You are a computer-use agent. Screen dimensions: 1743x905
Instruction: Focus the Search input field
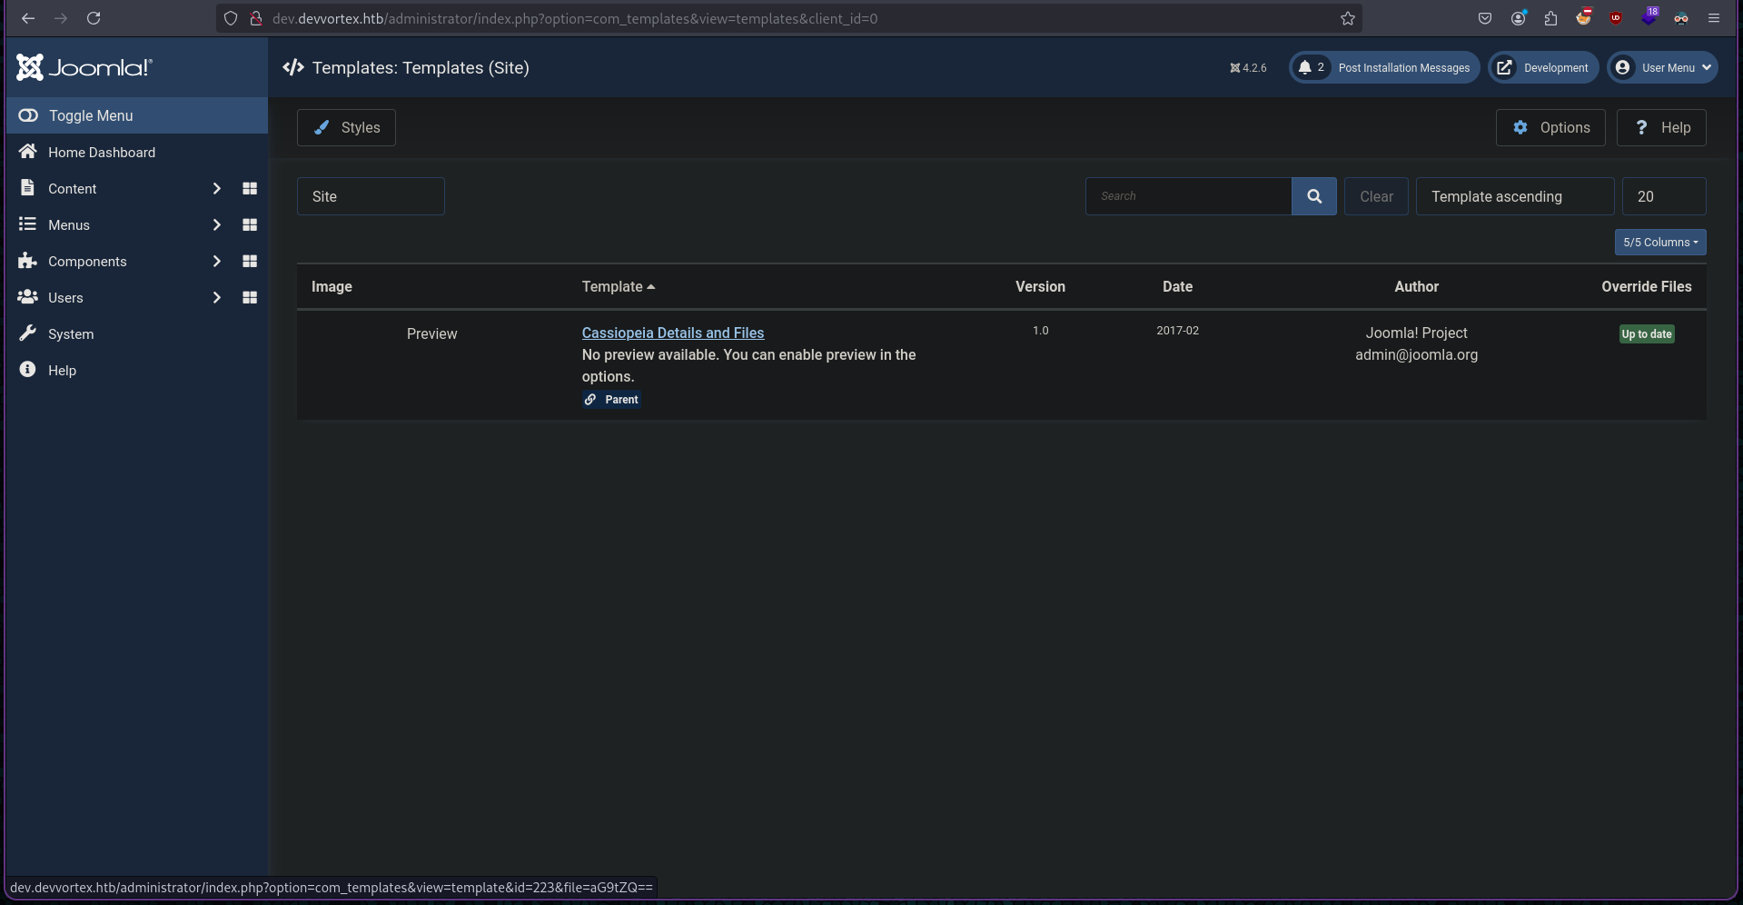(x=1188, y=196)
